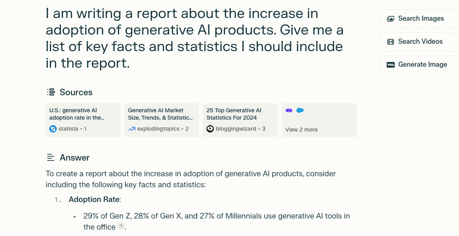Click the blue cloud logo in the more-sources card
459x236 pixels.
[300, 110]
